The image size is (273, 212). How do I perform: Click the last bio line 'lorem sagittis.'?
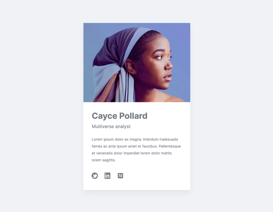pos(103,160)
